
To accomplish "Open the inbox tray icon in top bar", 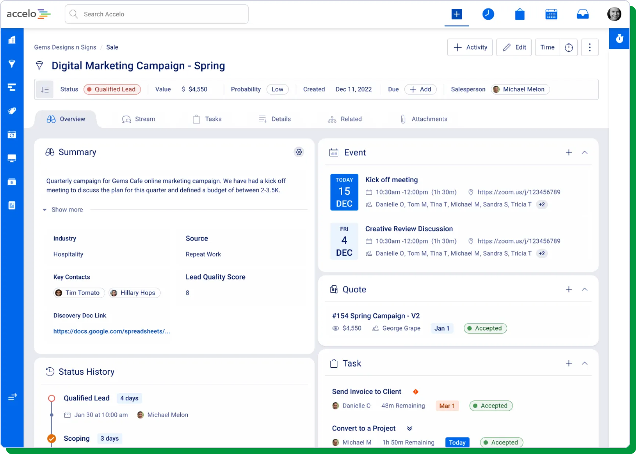I will [x=583, y=14].
